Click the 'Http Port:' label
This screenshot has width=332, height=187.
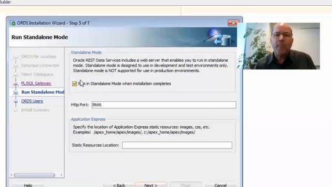79,105
